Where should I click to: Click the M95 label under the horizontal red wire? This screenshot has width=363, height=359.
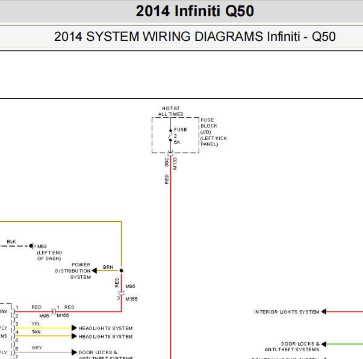coord(44,316)
